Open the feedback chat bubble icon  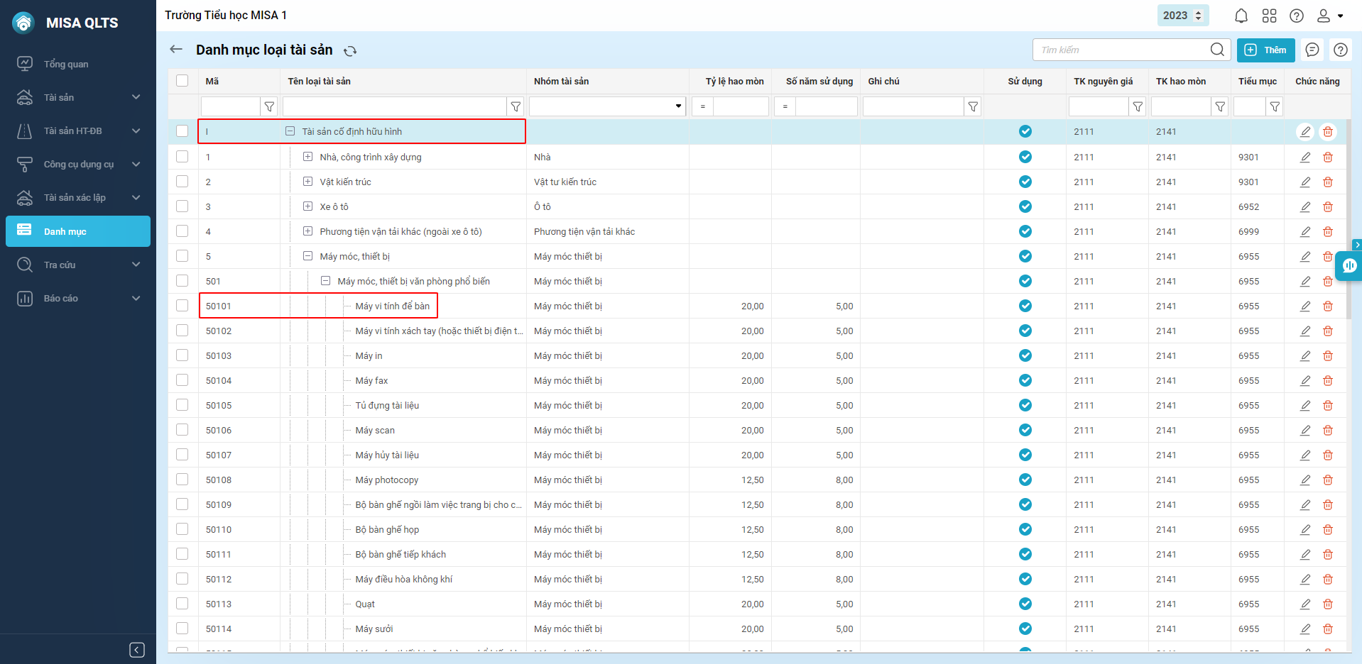[x=1312, y=50]
